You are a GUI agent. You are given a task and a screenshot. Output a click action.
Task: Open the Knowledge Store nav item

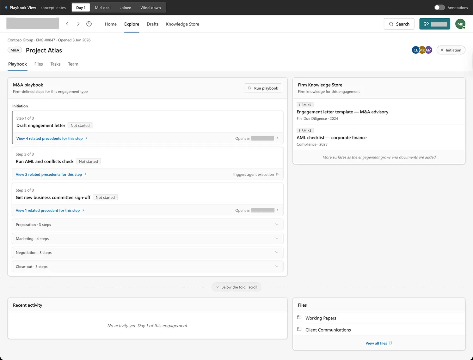[182, 24]
